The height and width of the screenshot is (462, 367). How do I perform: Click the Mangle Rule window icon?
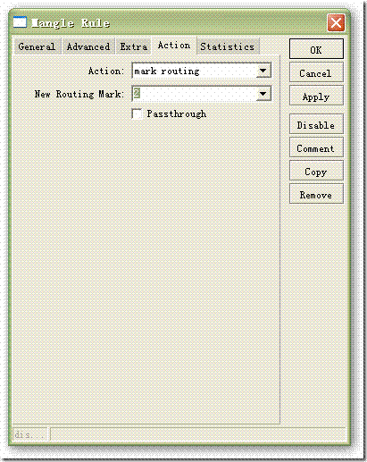[x=20, y=22]
